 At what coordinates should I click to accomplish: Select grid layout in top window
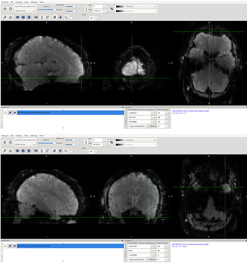click(47, 17)
